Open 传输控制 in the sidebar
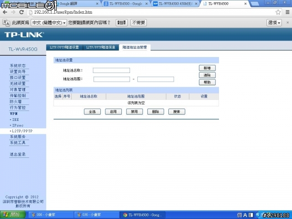This screenshot has height=219, width=292. tap(18, 95)
